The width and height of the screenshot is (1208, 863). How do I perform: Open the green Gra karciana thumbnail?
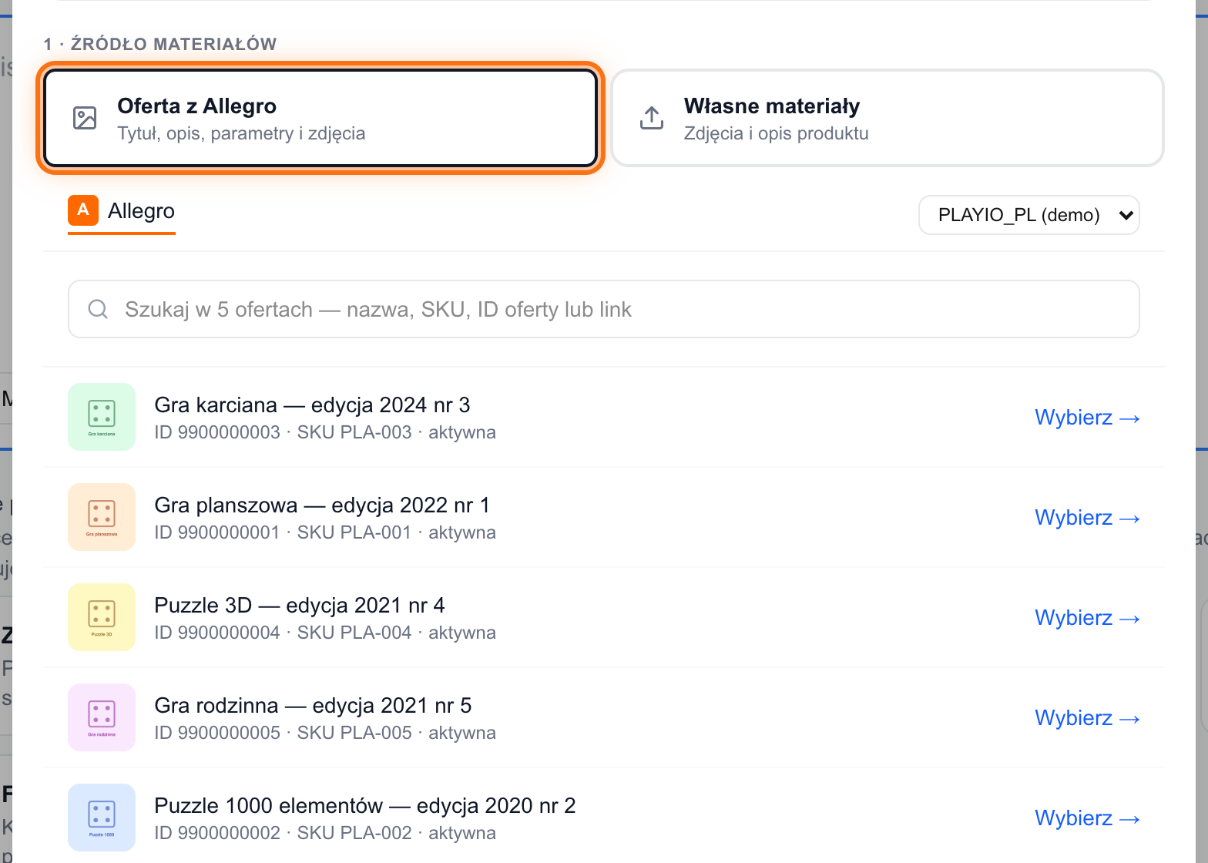[x=102, y=417]
